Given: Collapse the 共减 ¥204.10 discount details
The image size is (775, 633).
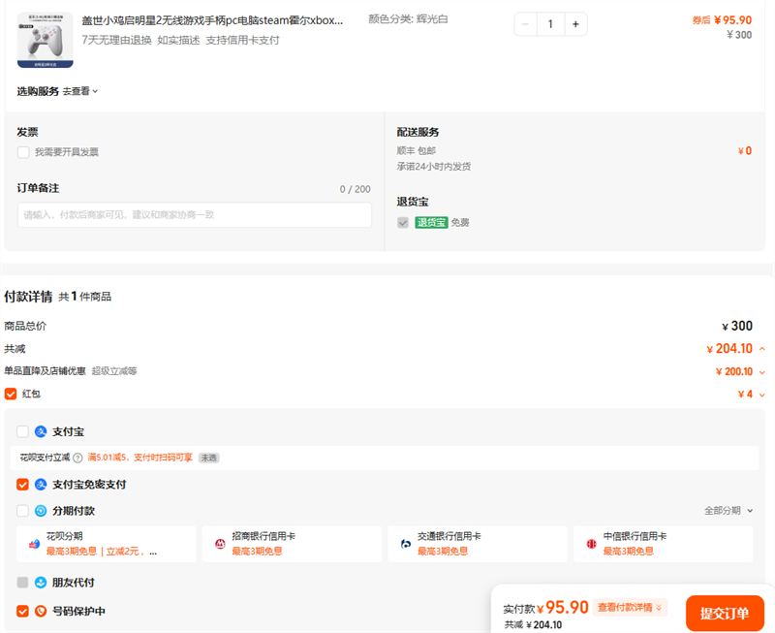Looking at the screenshot, I should 762,349.
